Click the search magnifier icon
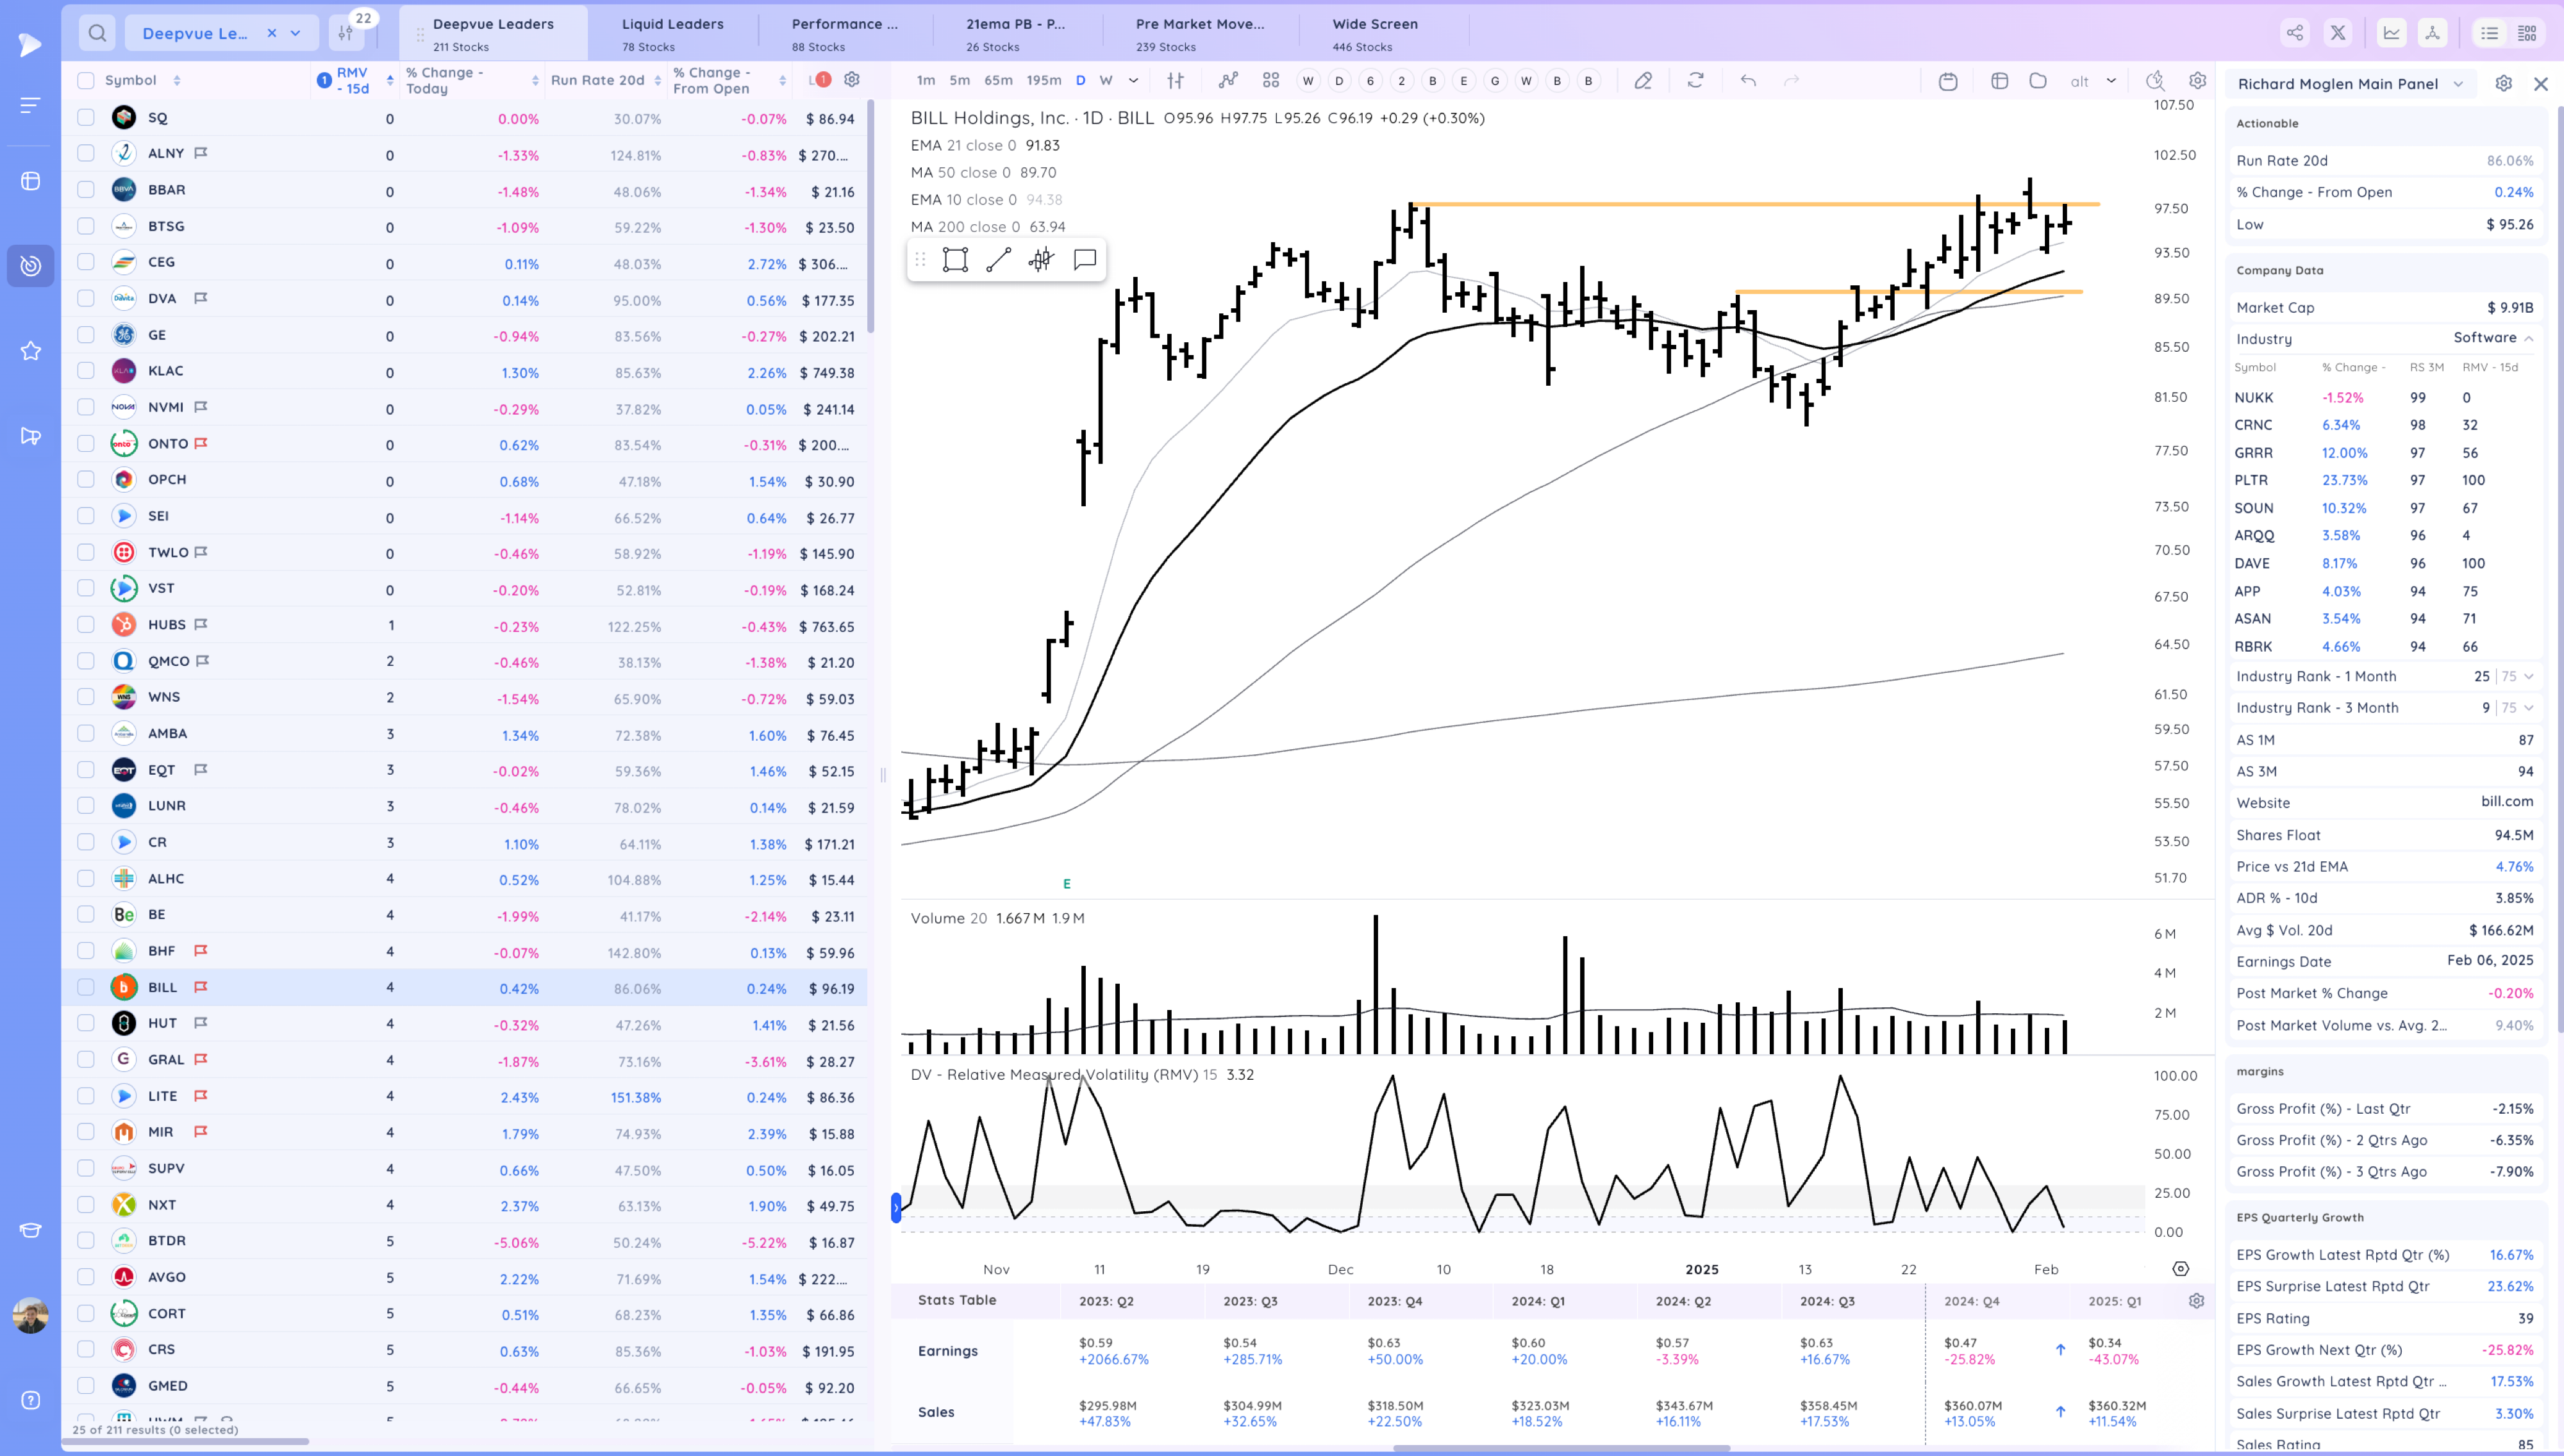Viewport: 2564px width, 1456px height. [x=97, y=33]
